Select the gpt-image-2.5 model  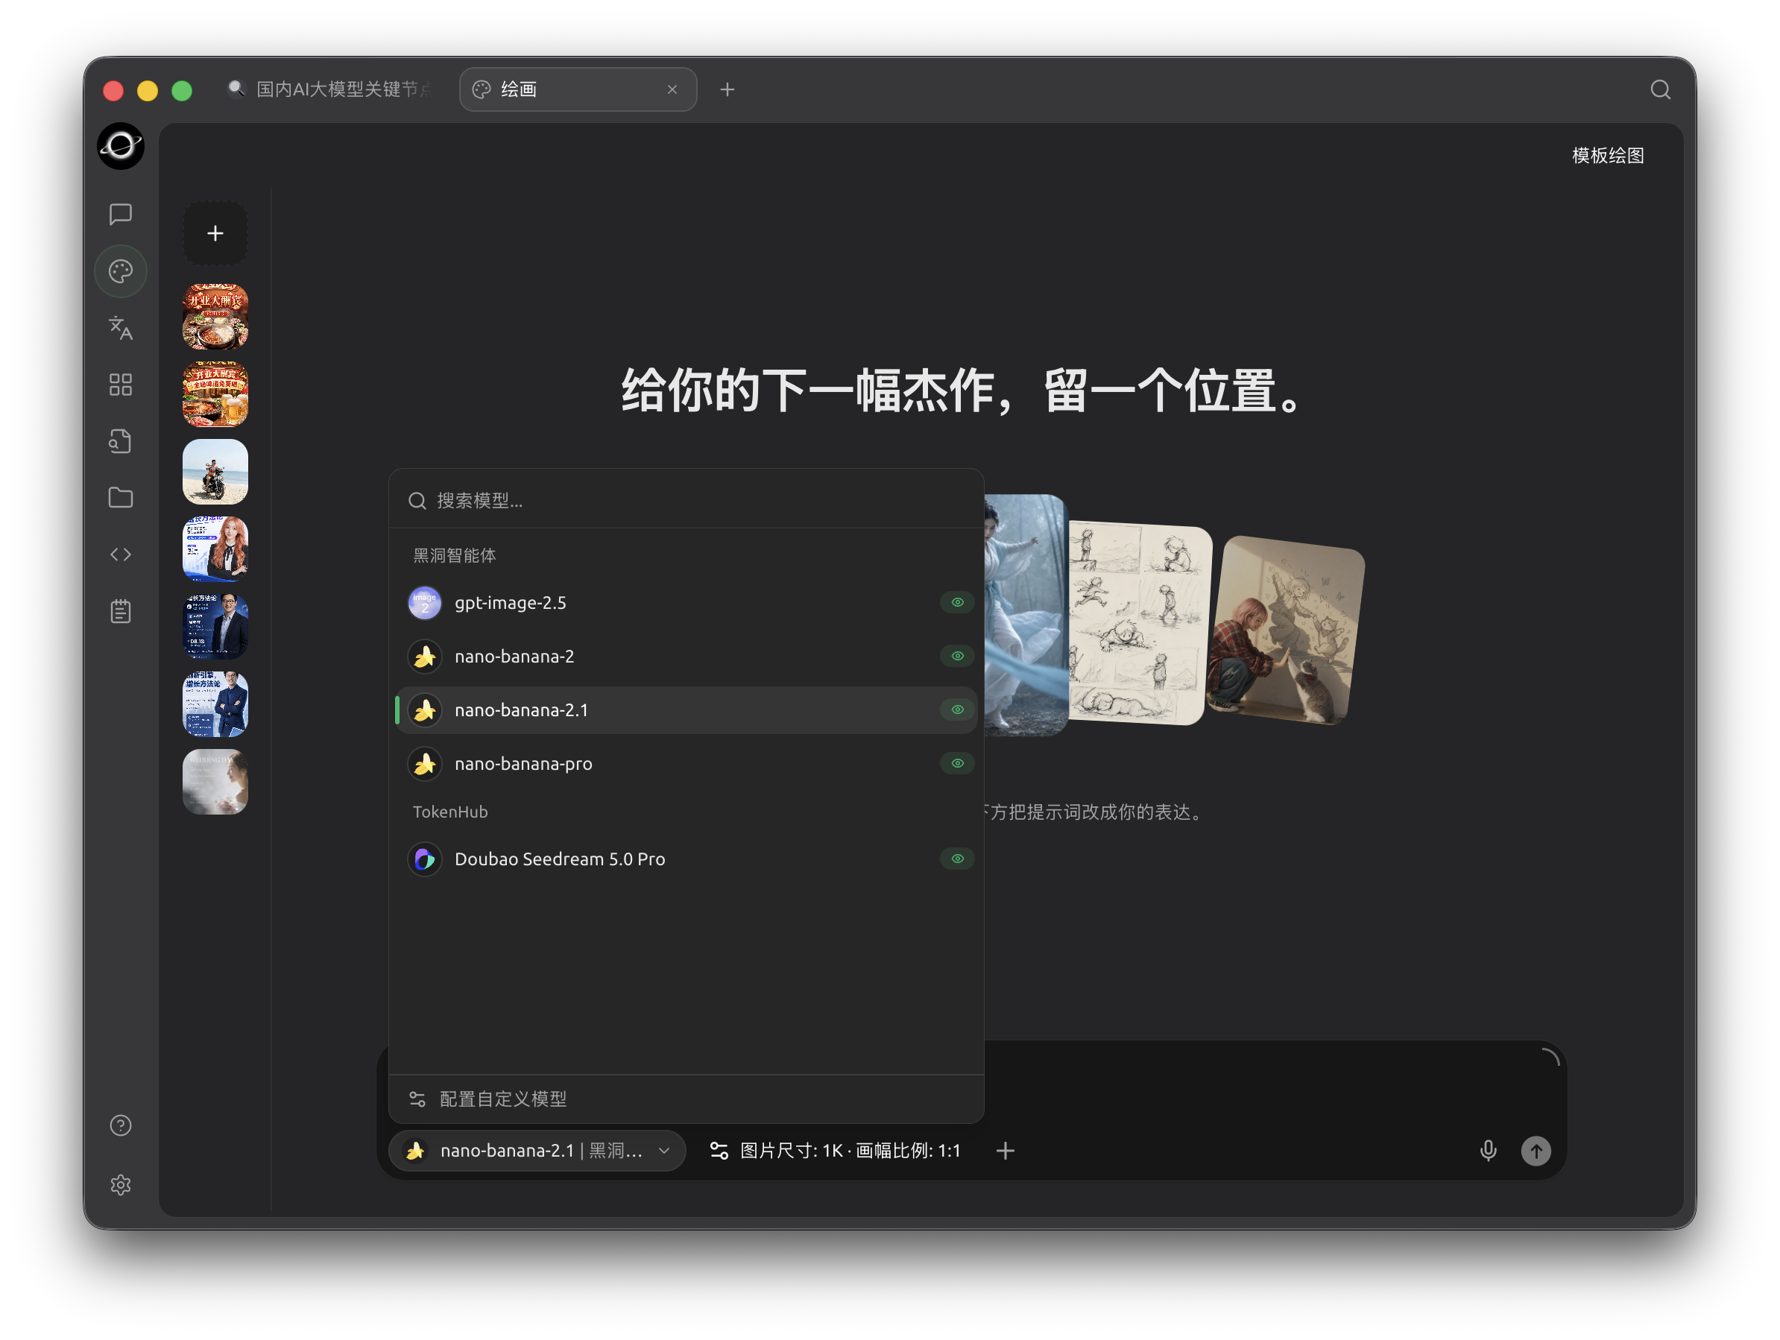coord(687,603)
